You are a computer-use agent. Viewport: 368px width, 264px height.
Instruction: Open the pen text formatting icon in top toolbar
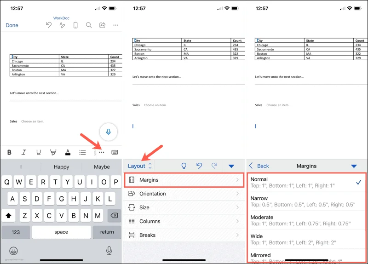coord(62,25)
